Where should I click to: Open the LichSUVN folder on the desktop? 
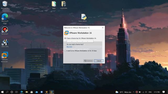point(64,5)
